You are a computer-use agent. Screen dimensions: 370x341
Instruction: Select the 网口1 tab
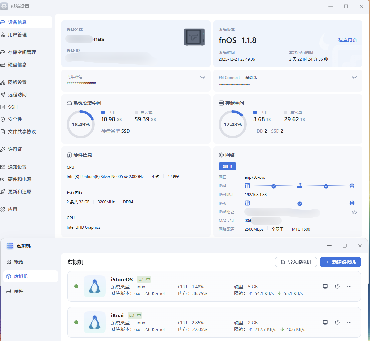click(x=227, y=166)
